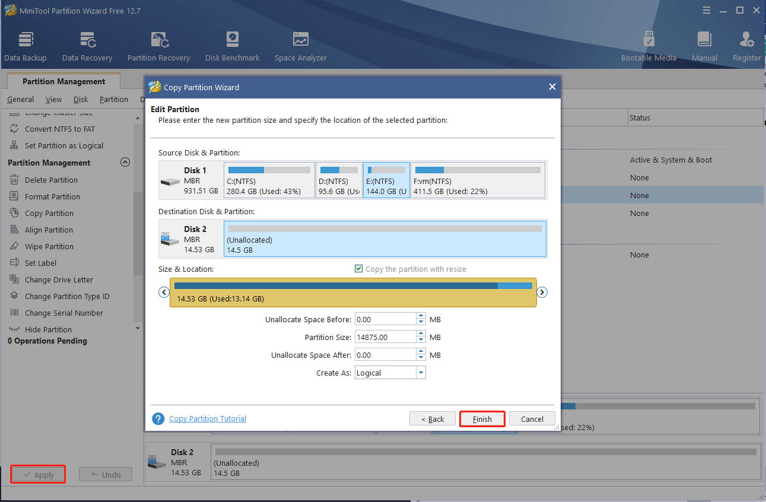Select Copy Partition in sidebar

click(49, 213)
